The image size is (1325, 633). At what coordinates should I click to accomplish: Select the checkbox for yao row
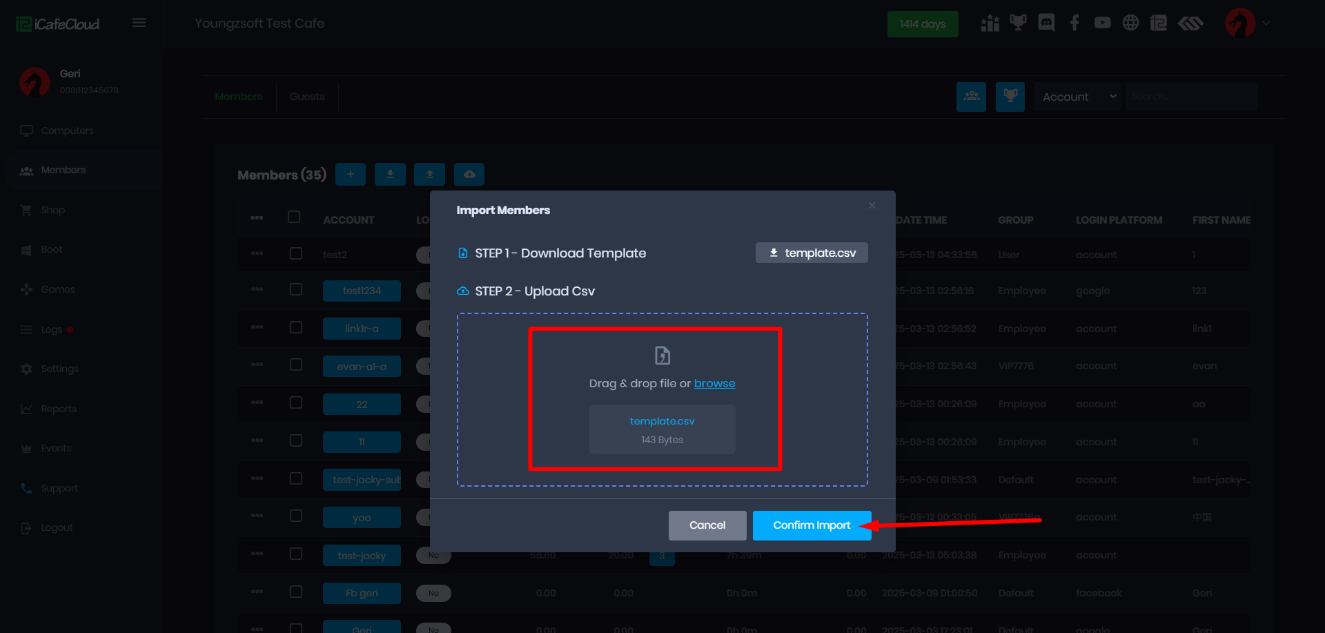(296, 516)
